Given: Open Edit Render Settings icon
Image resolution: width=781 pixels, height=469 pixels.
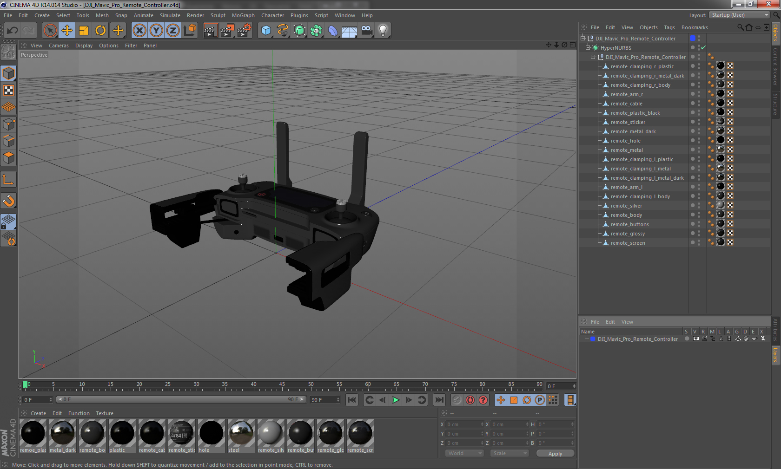Looking at the screenshot, I should tap(245, 31).
